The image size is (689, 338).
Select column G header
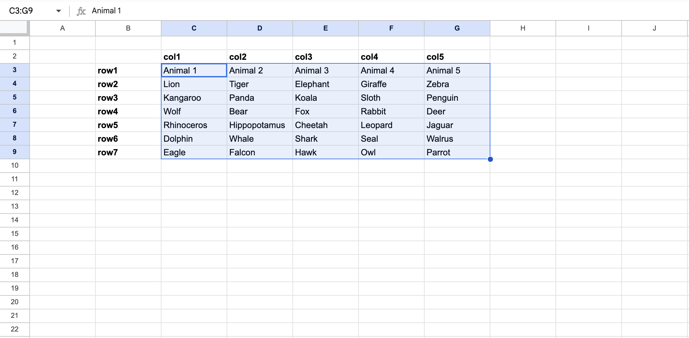pyautogui.click(x=457, y=28)
